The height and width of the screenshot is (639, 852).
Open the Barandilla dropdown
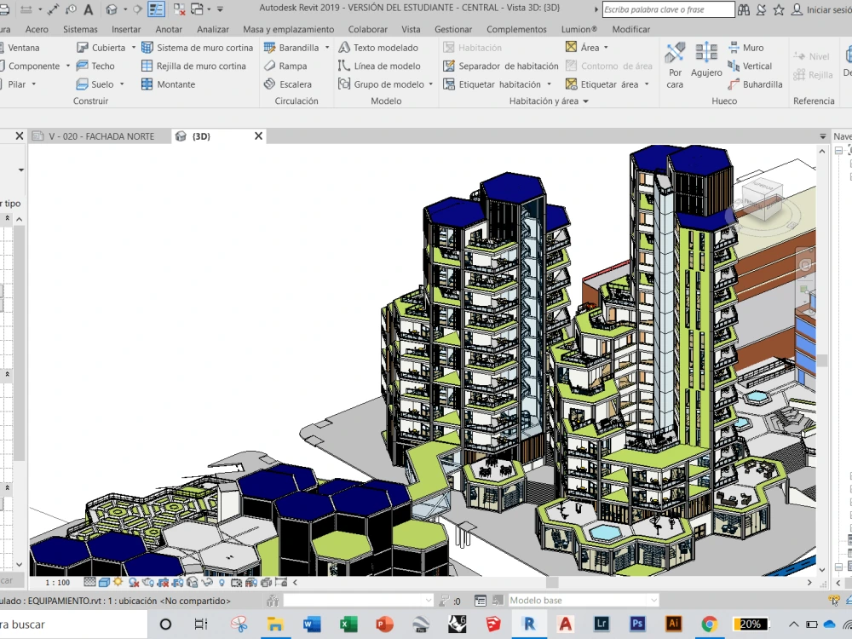(x=326, y=47)
